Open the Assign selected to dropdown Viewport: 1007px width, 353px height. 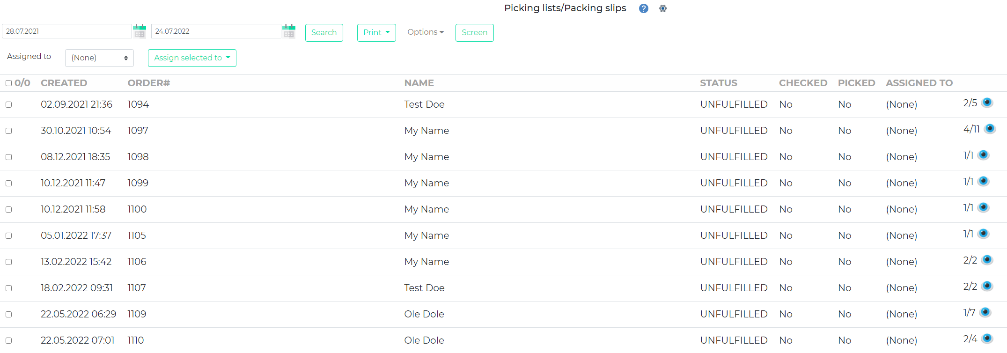click(x=192, y=58)
